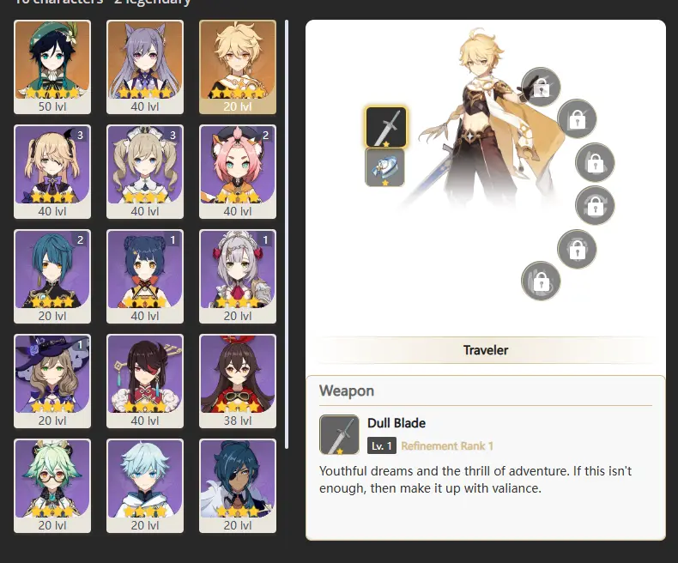Click the Traveler name banner

click(486, 350)
